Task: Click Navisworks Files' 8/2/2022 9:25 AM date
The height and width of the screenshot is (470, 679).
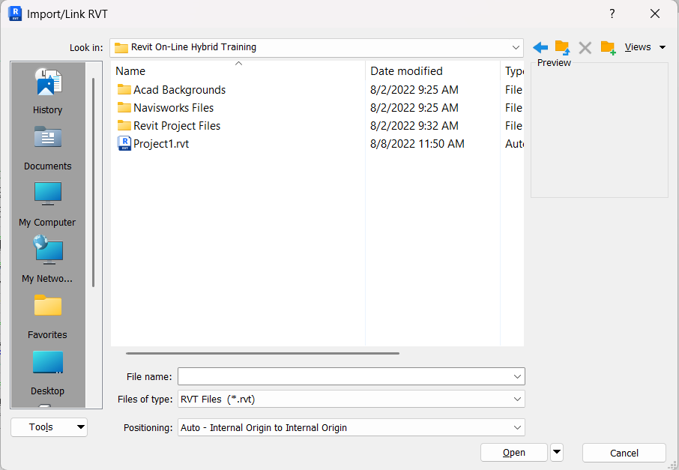Action: point(414,107)
